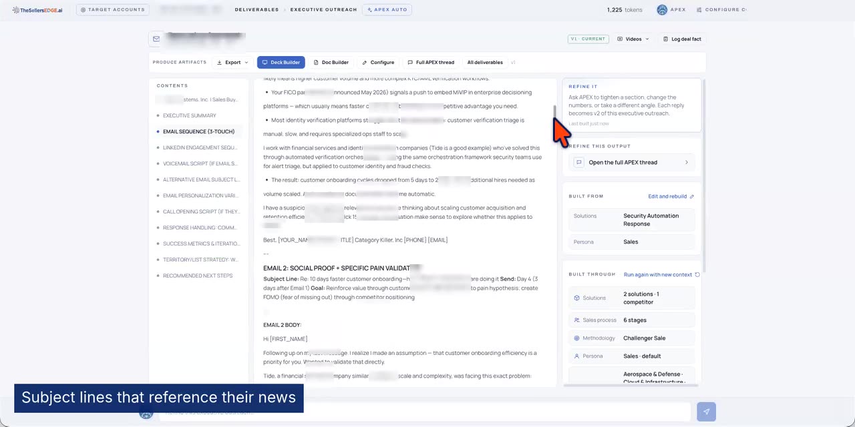This screenshot has width=855, height=427.
Task: Open Configure settings in top bar
Action: pyautogui.click(x=721, y=10)
